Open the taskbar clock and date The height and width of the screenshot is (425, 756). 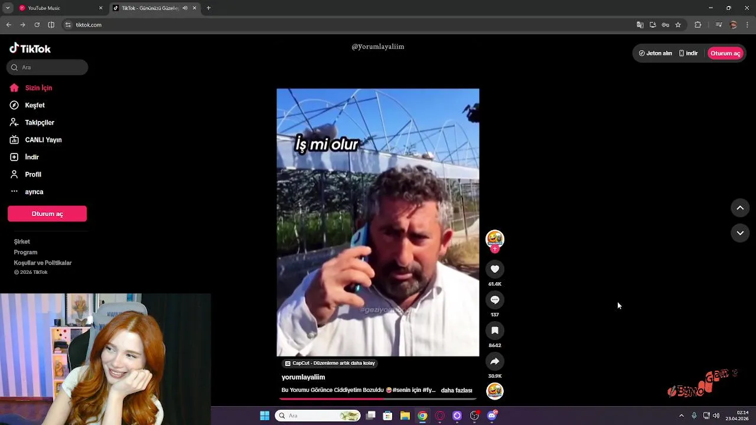tap(738, 416)
